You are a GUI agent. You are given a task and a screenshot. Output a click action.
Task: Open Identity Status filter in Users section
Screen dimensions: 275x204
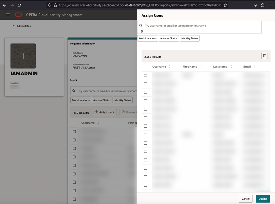point(123,100)
